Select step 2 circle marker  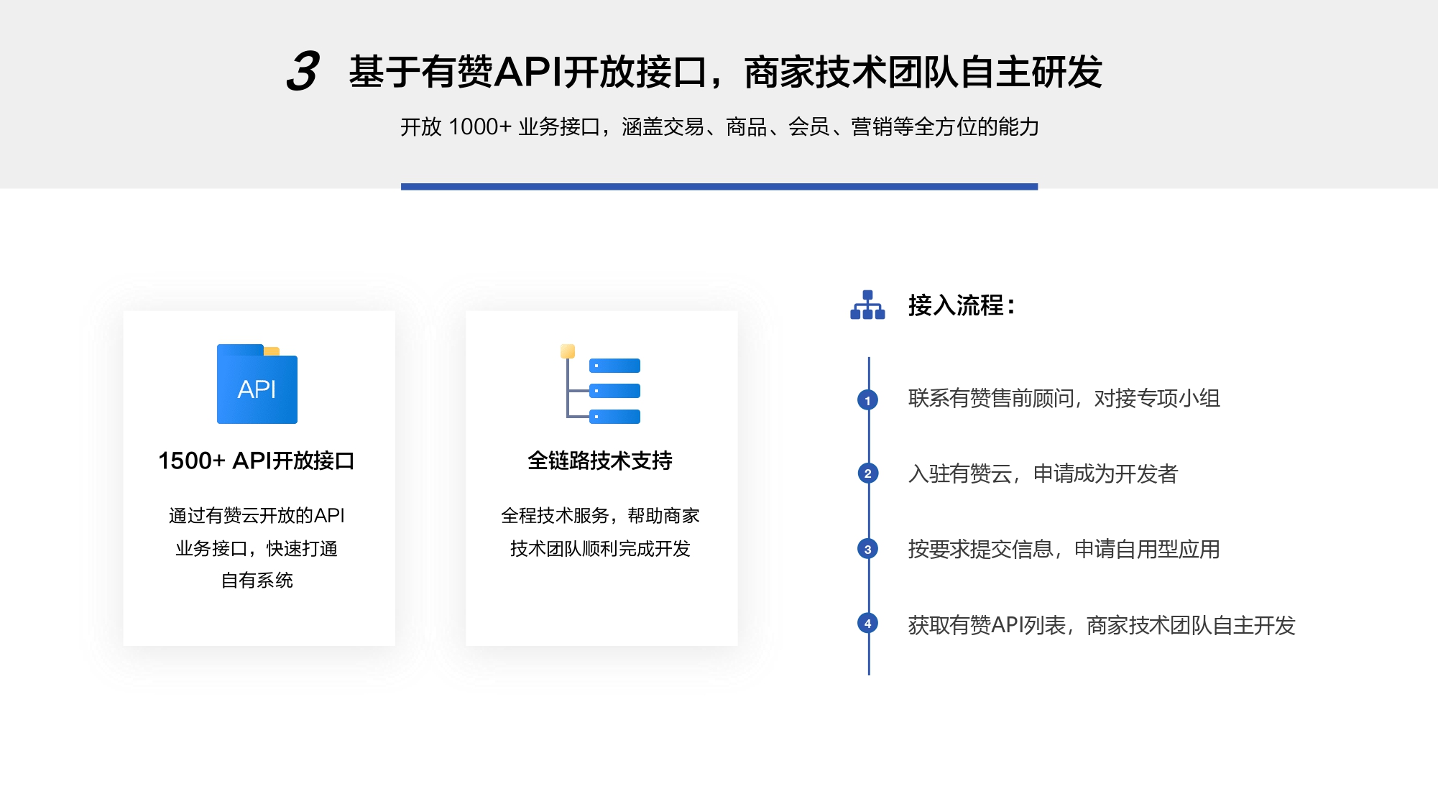click(x=867, y=473)
